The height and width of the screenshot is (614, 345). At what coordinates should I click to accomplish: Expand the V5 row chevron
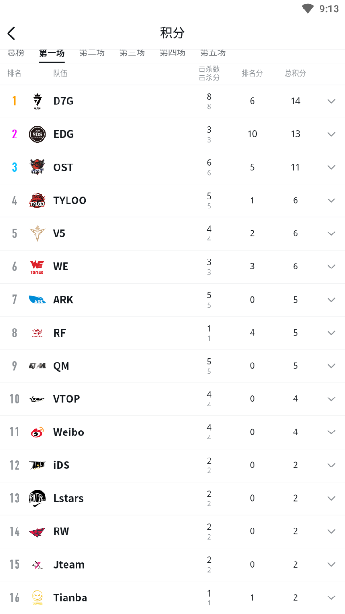[x=331, y=233]
